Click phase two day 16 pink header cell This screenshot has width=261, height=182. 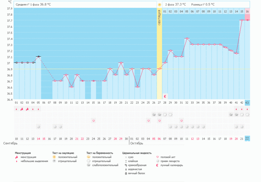pos(247,12)
